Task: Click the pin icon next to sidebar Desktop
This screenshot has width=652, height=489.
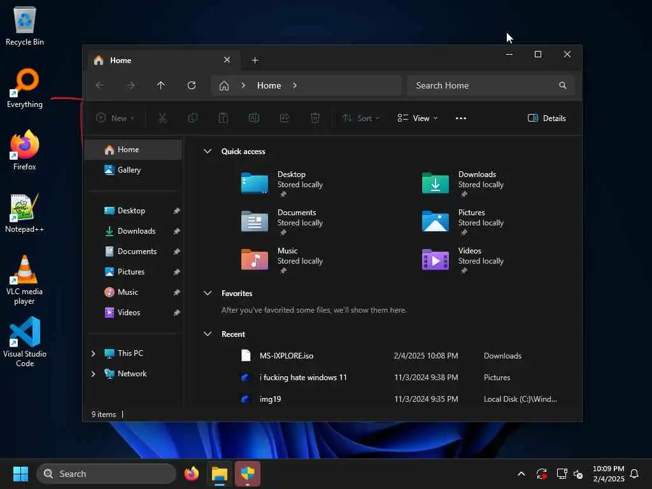Action: [177, 211]
